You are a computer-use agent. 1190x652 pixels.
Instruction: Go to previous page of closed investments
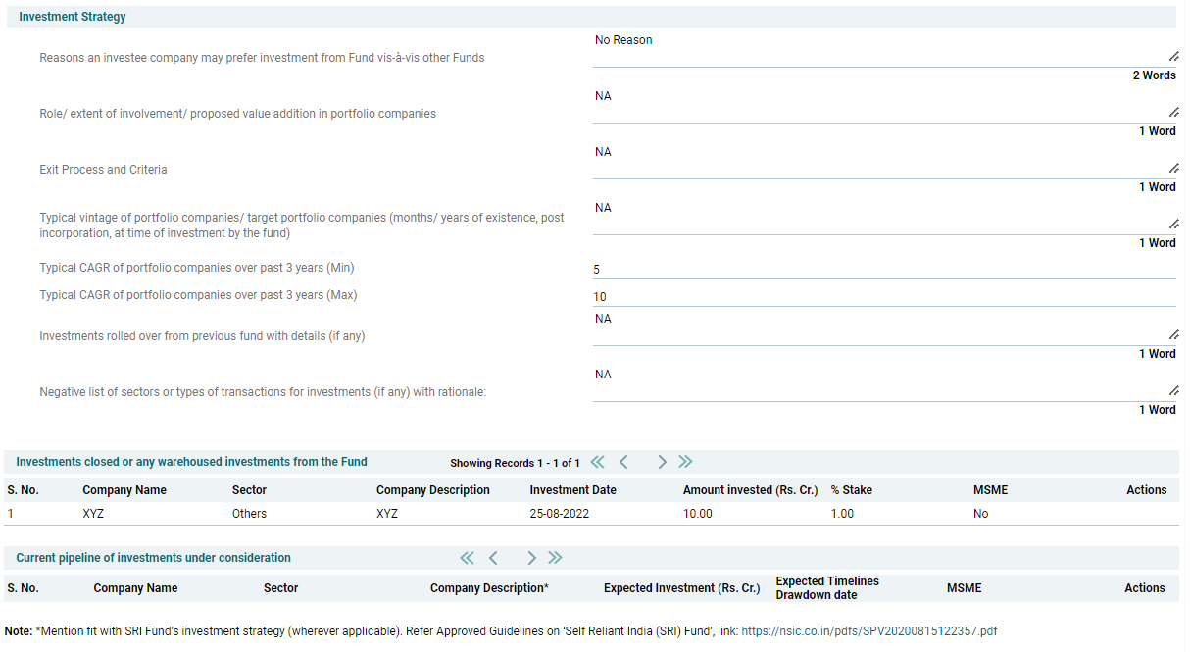[623, 462]
